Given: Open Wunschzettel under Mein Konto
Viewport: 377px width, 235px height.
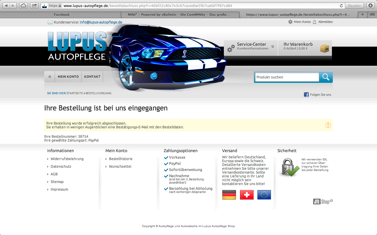Looking at the screenshot, I should coord(120,167).
